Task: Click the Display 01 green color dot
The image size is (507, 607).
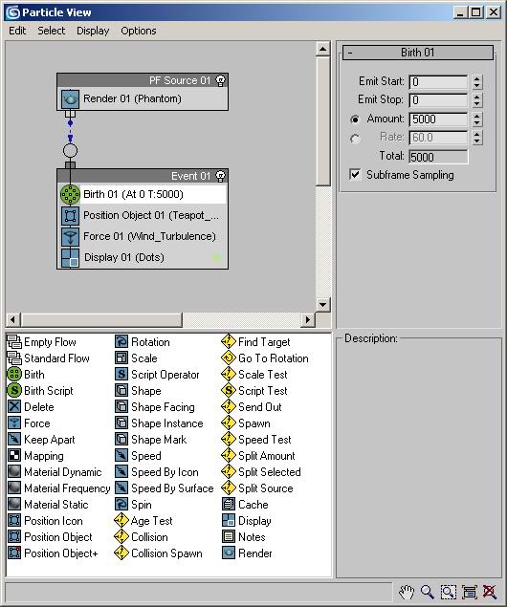Action: pyautogui.click(x=217, y=257)
